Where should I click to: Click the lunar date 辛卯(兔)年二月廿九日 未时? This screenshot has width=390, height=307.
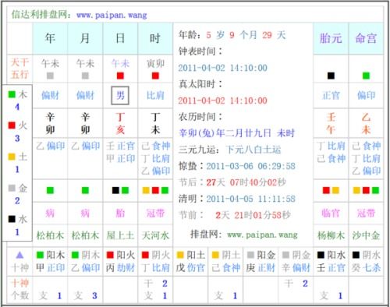click(x=236, y=133)
